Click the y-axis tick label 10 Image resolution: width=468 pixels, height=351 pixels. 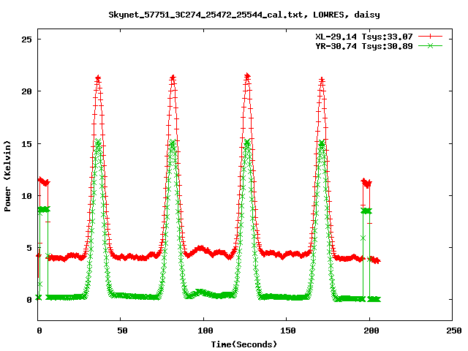pyautogui.click(x=27, y=196)
